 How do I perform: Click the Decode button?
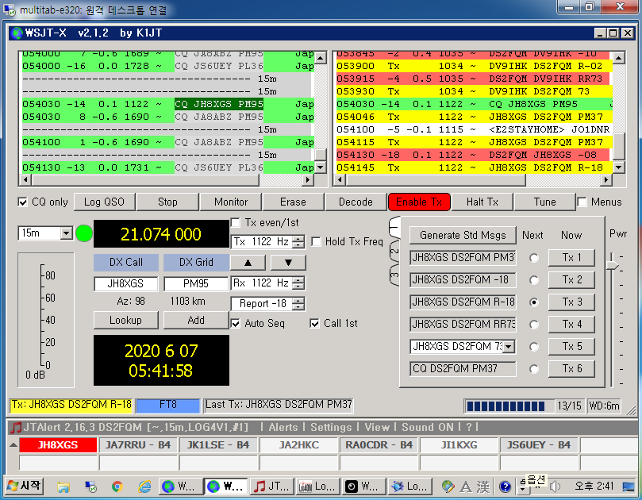[356, 202]
